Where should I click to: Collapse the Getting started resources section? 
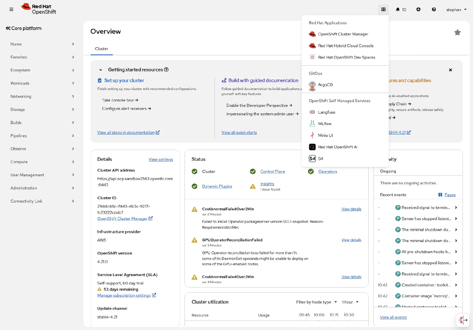101,70
